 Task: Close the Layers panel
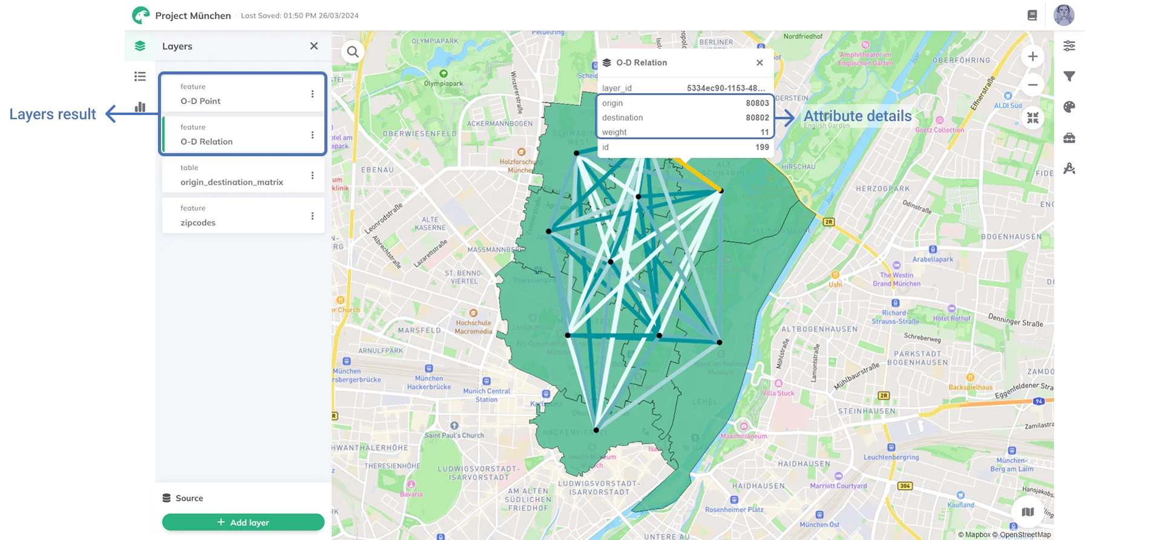point(313,46)
